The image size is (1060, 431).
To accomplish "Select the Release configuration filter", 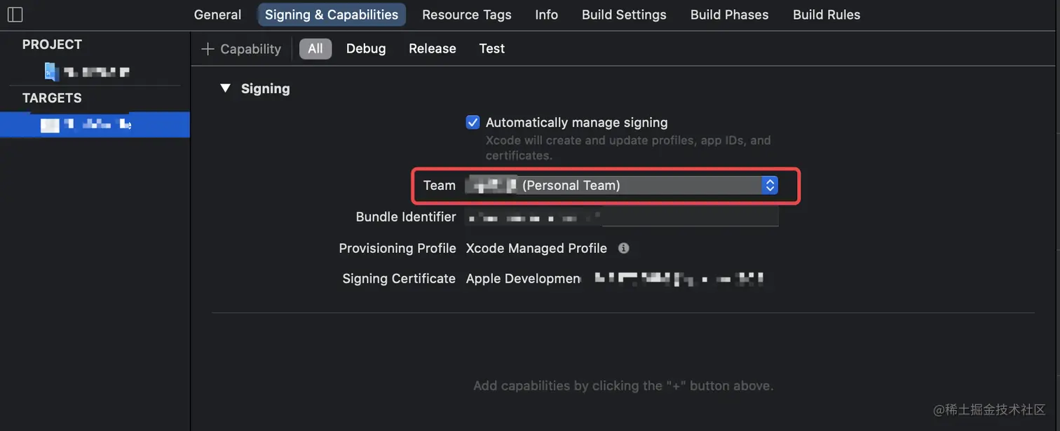I will click(x=433, y=48).
